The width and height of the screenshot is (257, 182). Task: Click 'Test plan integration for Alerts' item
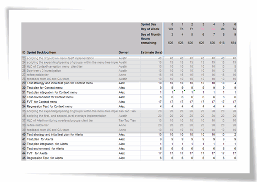(x=47, y=144)
